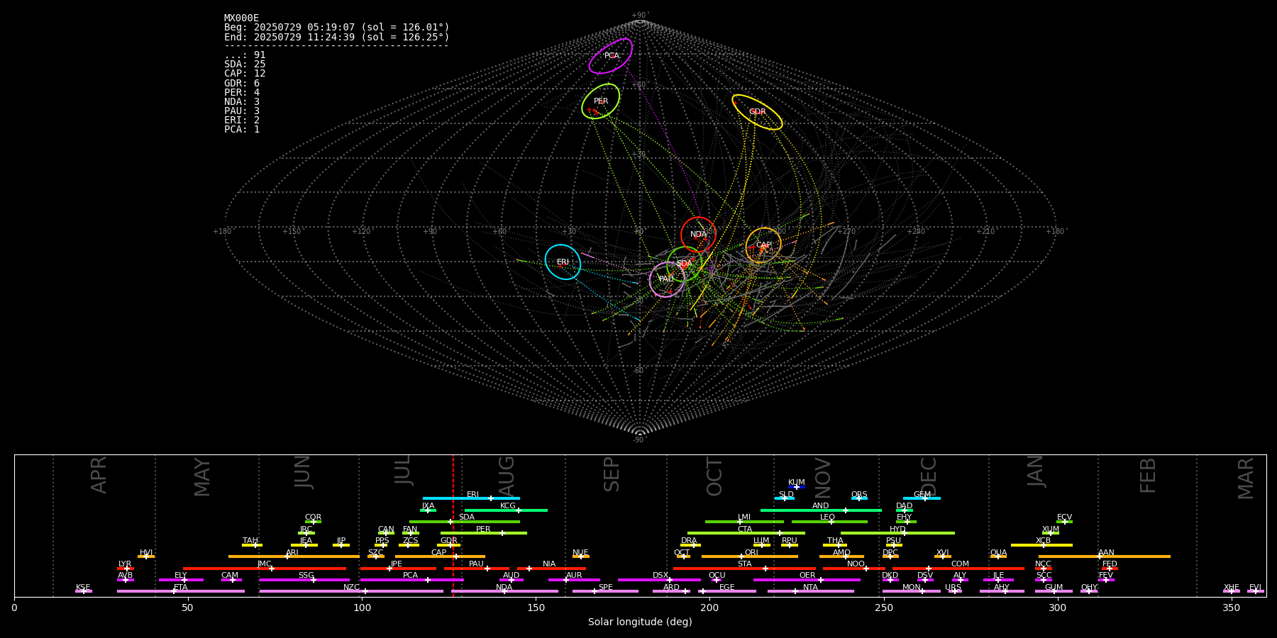Click the 'PCA: 1' legend count
This screenshot has height=638, width=1277.
[x=242, y=129]
